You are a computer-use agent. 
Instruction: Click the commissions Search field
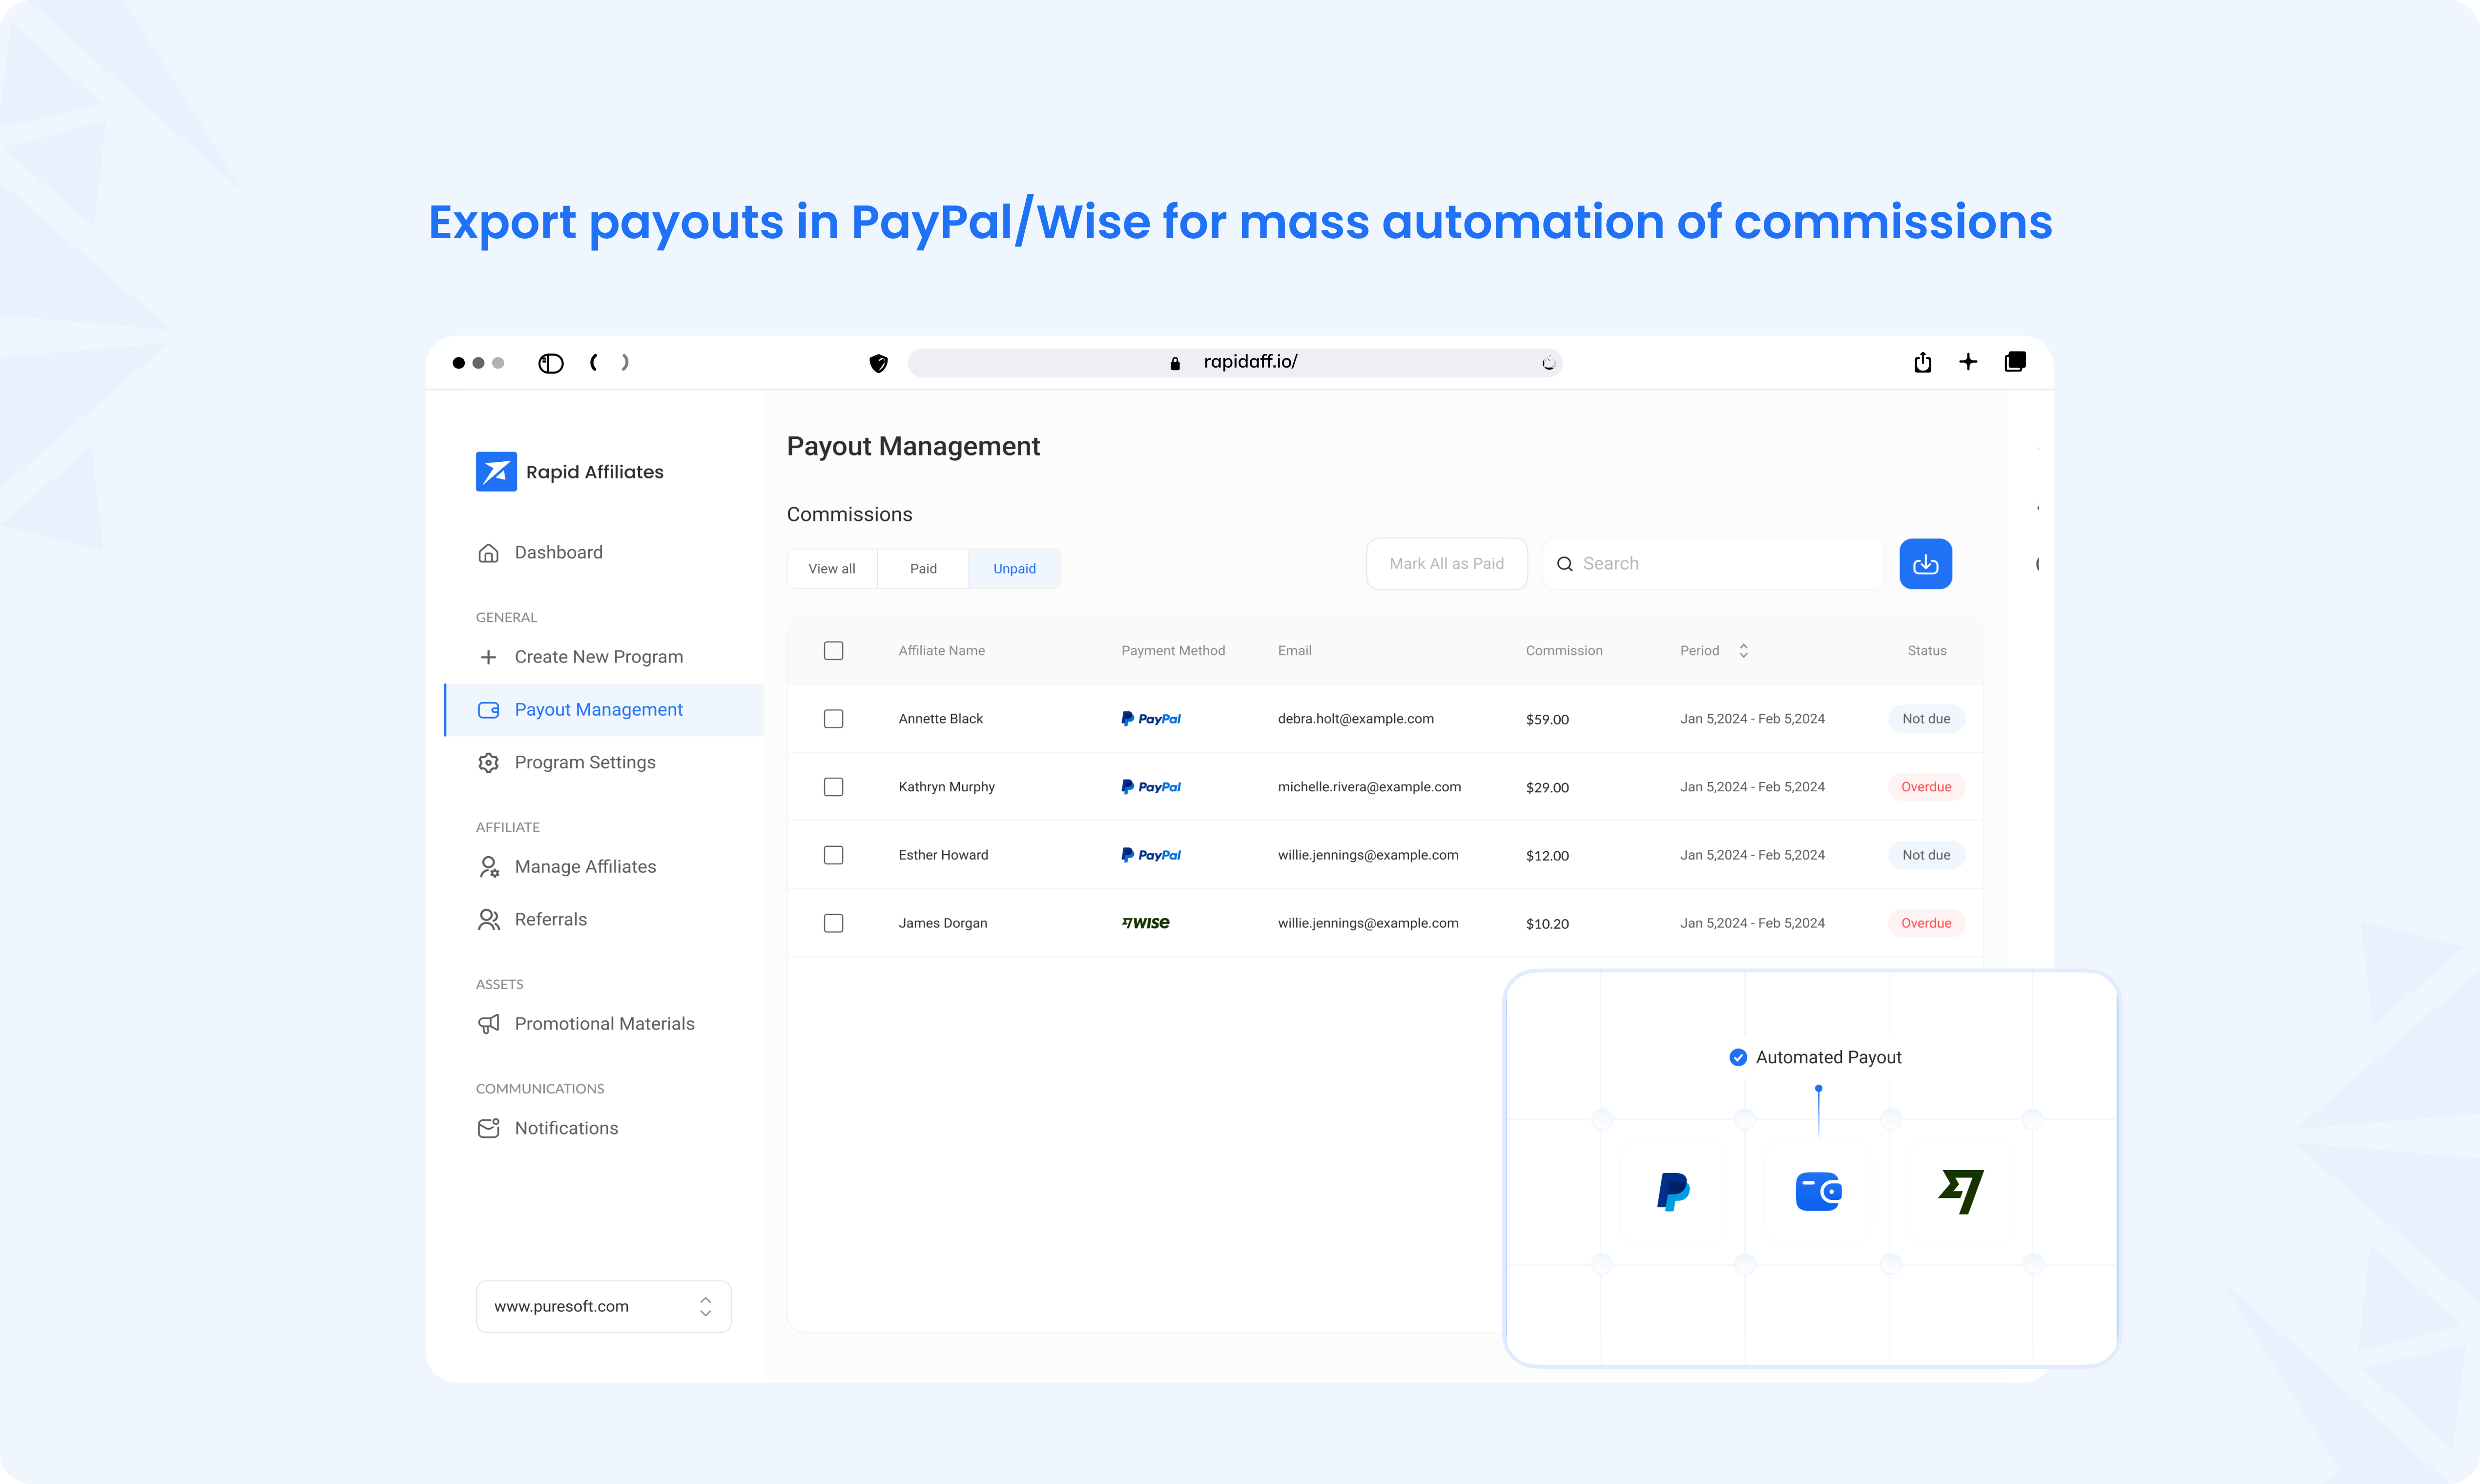click(x=1712, y=563)
